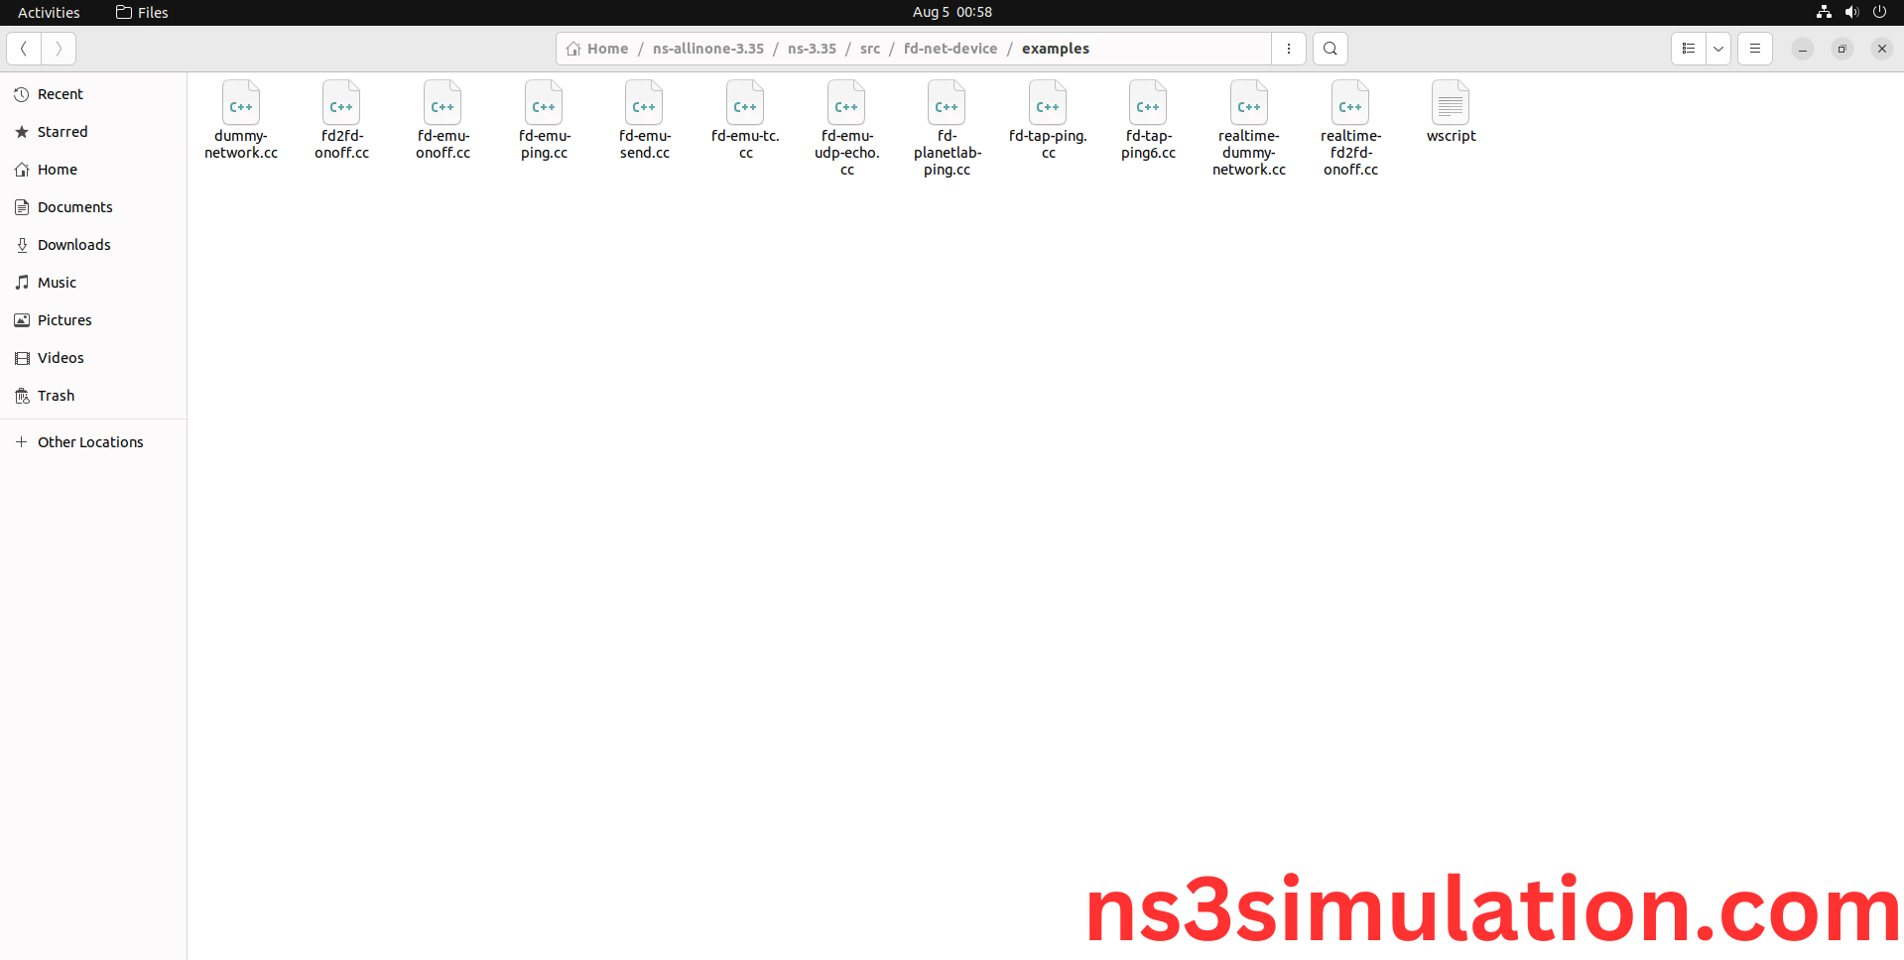Expand Other Locations in the sidebar
This screenshot has width=1904, height=960.
[x=90, y=442]
